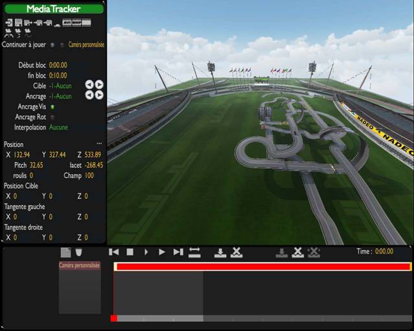Click the BMP render film icon
Screen dimensions: 414x331
click(76, 23)
